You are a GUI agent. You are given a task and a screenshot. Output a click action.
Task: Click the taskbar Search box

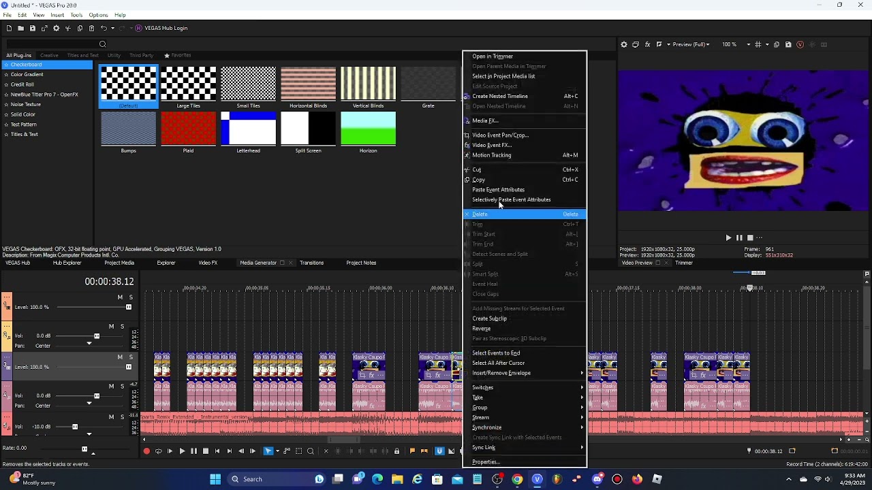(x=277, y=479)
